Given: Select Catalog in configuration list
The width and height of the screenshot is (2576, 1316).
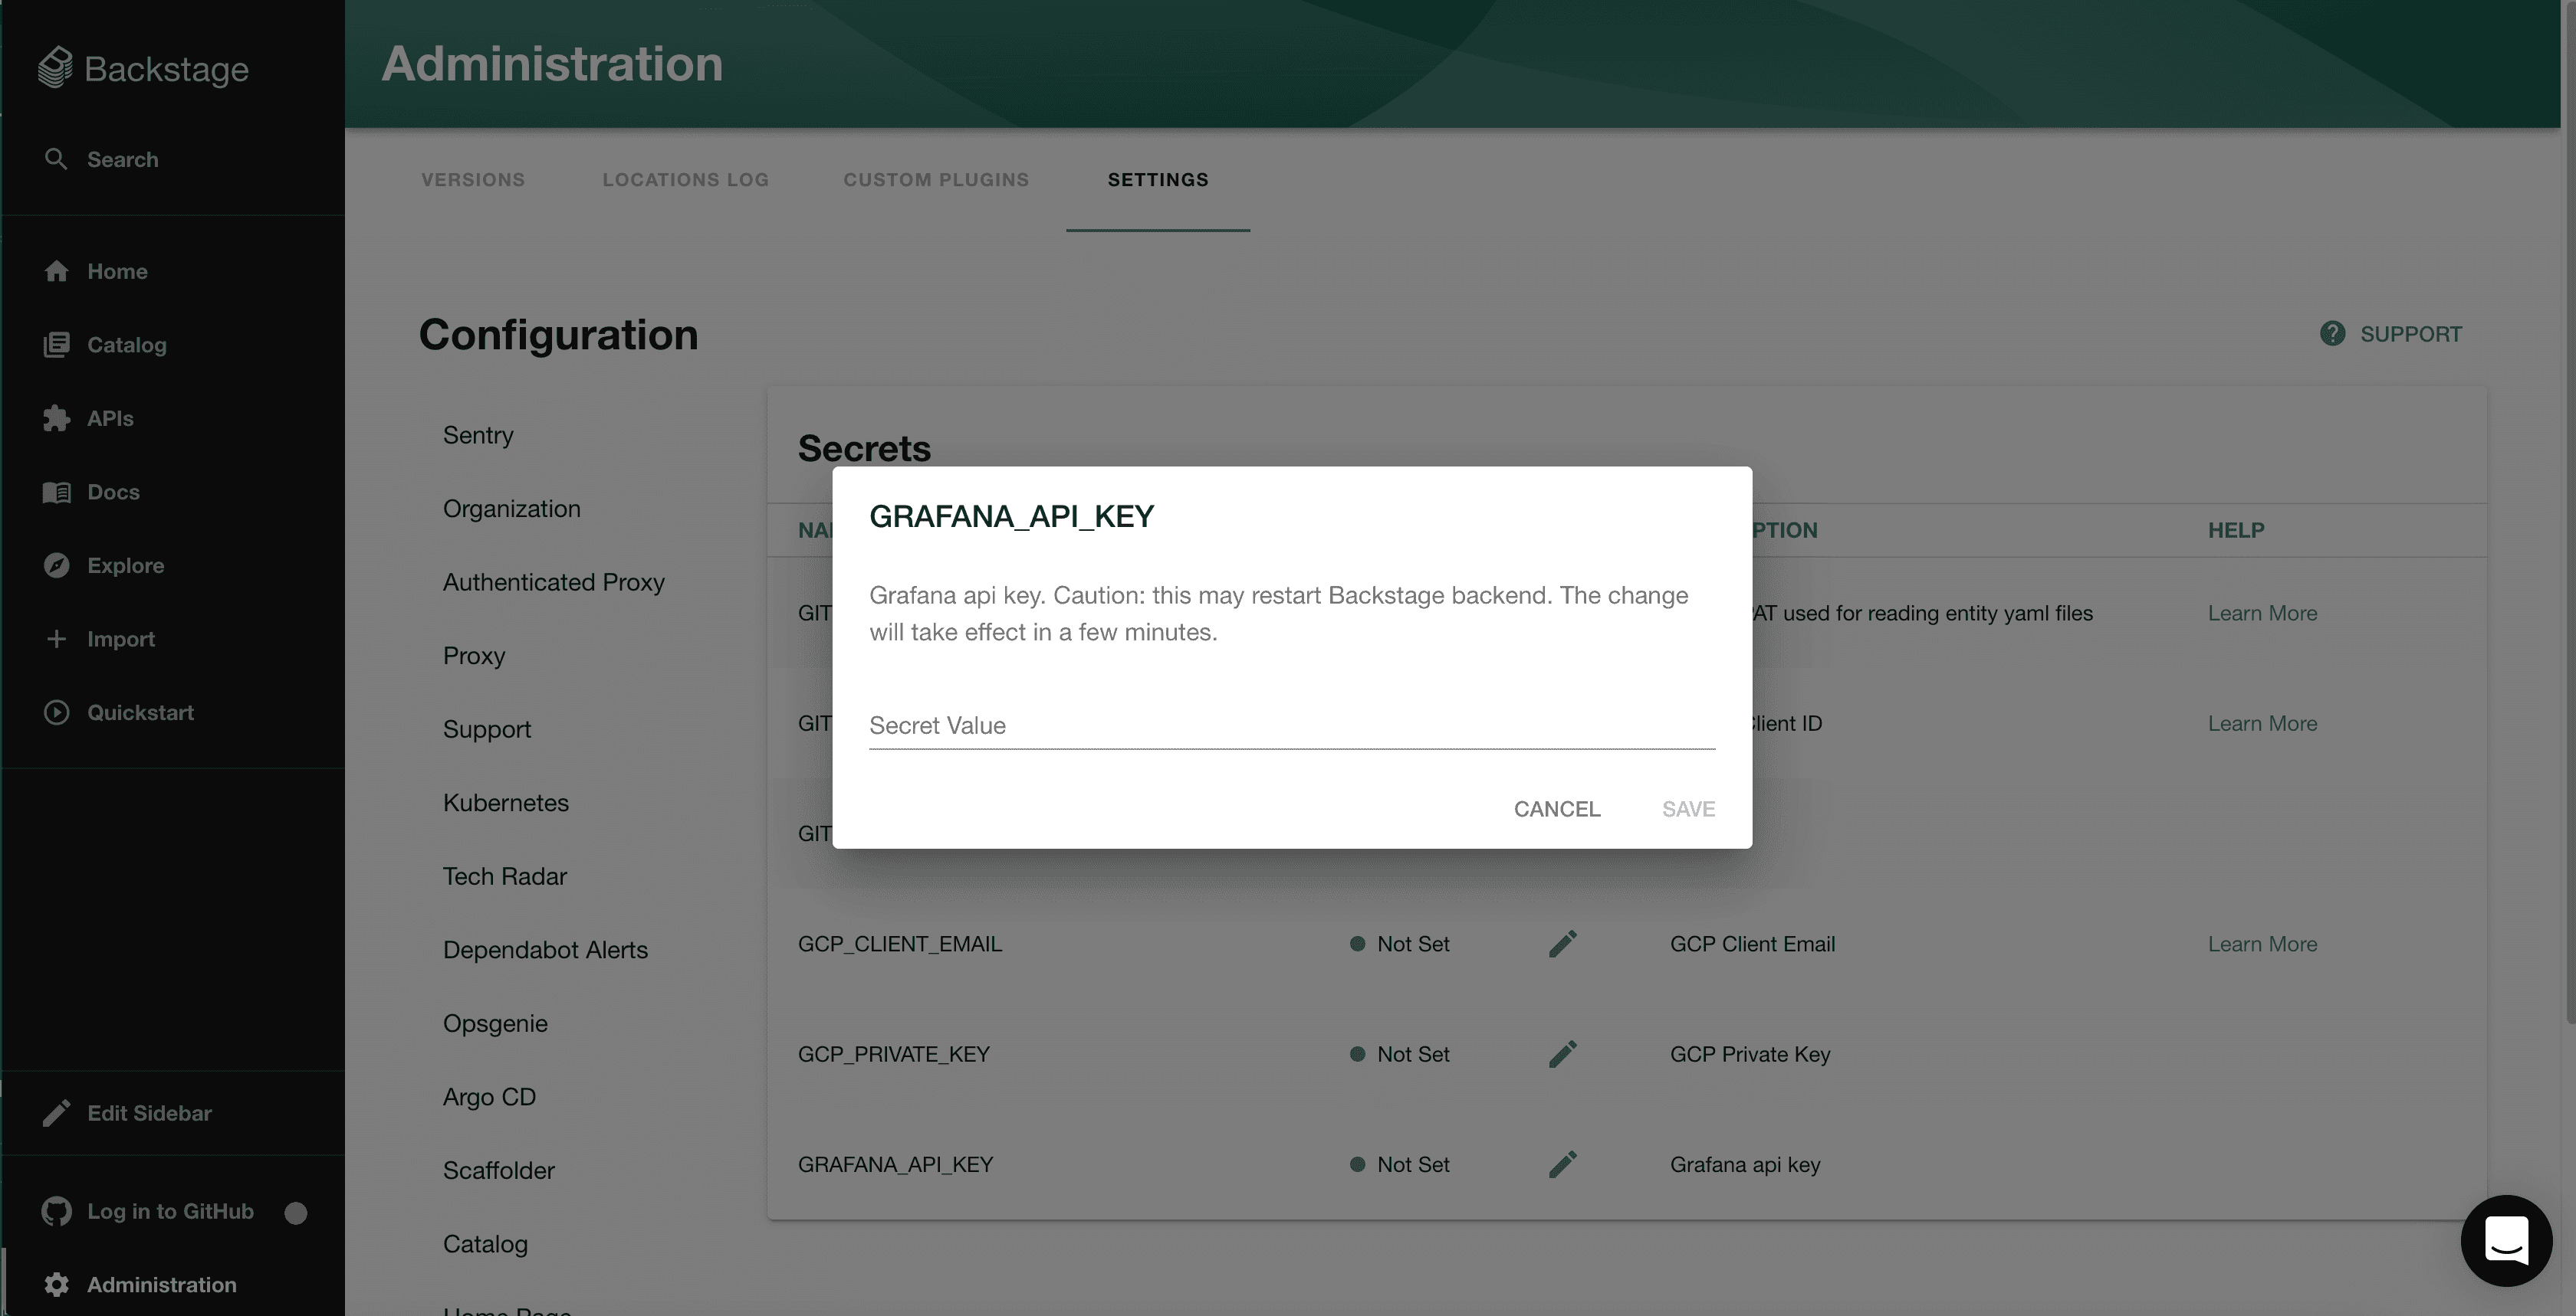Looking at the screenshot, I should [x=485, y=1244].
